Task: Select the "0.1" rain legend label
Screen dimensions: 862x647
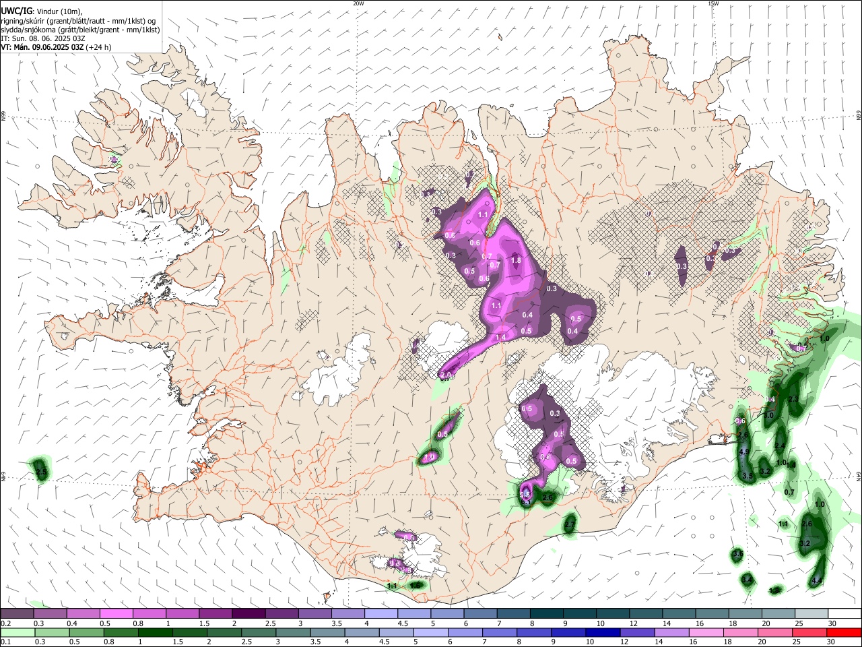Action: (x=5, y=642)
